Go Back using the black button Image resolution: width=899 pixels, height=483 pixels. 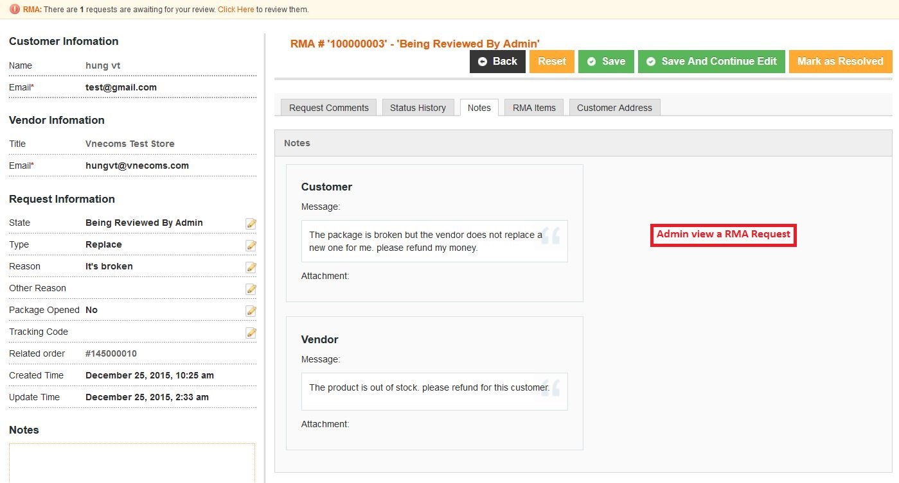coord(497,62)
